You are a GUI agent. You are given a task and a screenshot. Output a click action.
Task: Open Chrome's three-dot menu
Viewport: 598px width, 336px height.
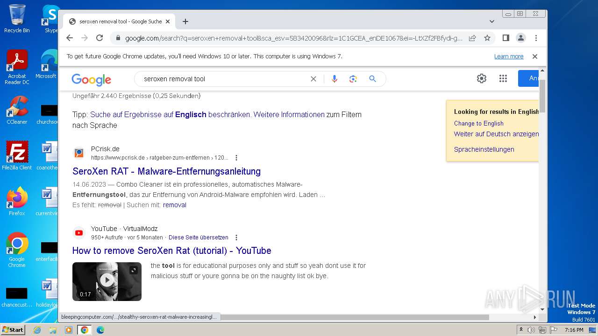(x=536, y=38)
